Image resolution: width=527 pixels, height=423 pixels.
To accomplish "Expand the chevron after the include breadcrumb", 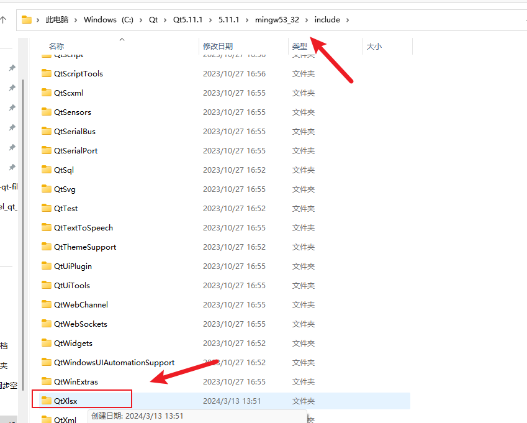I will pos(348,20).
